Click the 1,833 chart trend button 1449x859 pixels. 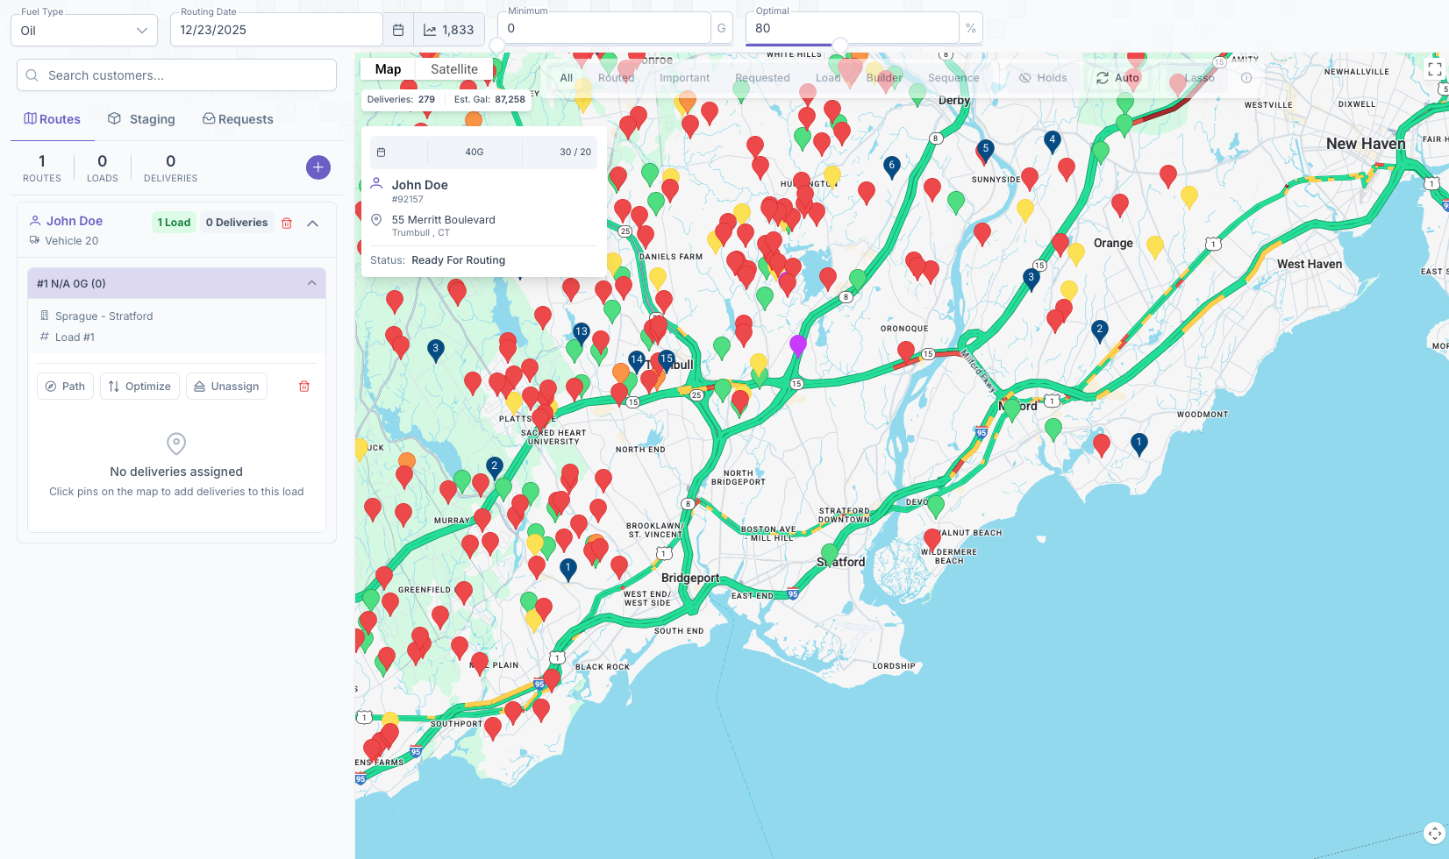click(x=448, y=30)
